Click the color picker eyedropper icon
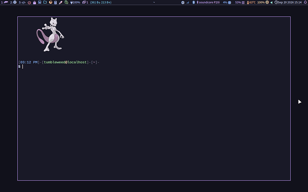This screenshot has width=308, height=192. pos(61,2)
